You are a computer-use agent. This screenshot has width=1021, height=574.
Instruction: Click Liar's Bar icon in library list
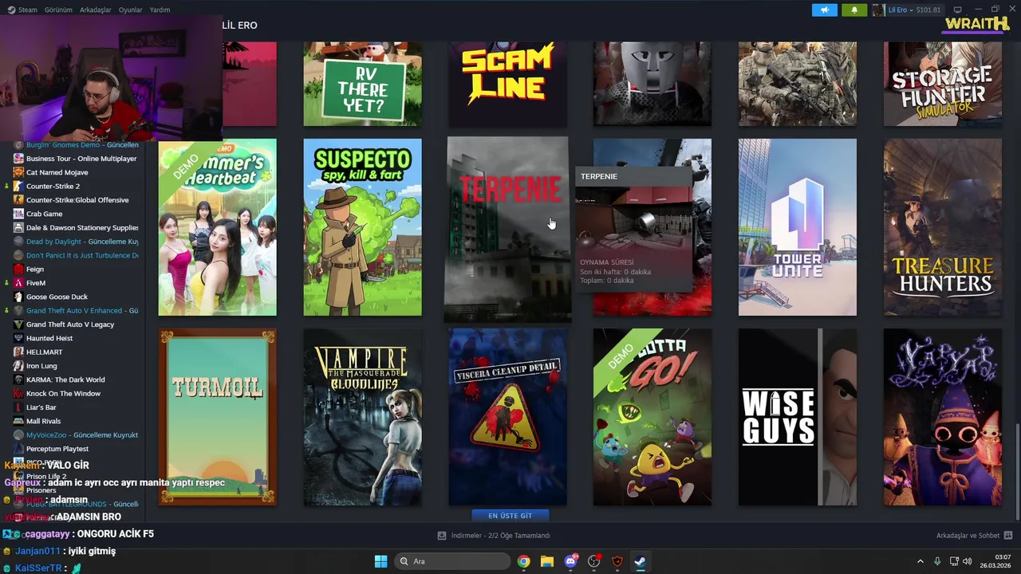(x=18, y=407)
